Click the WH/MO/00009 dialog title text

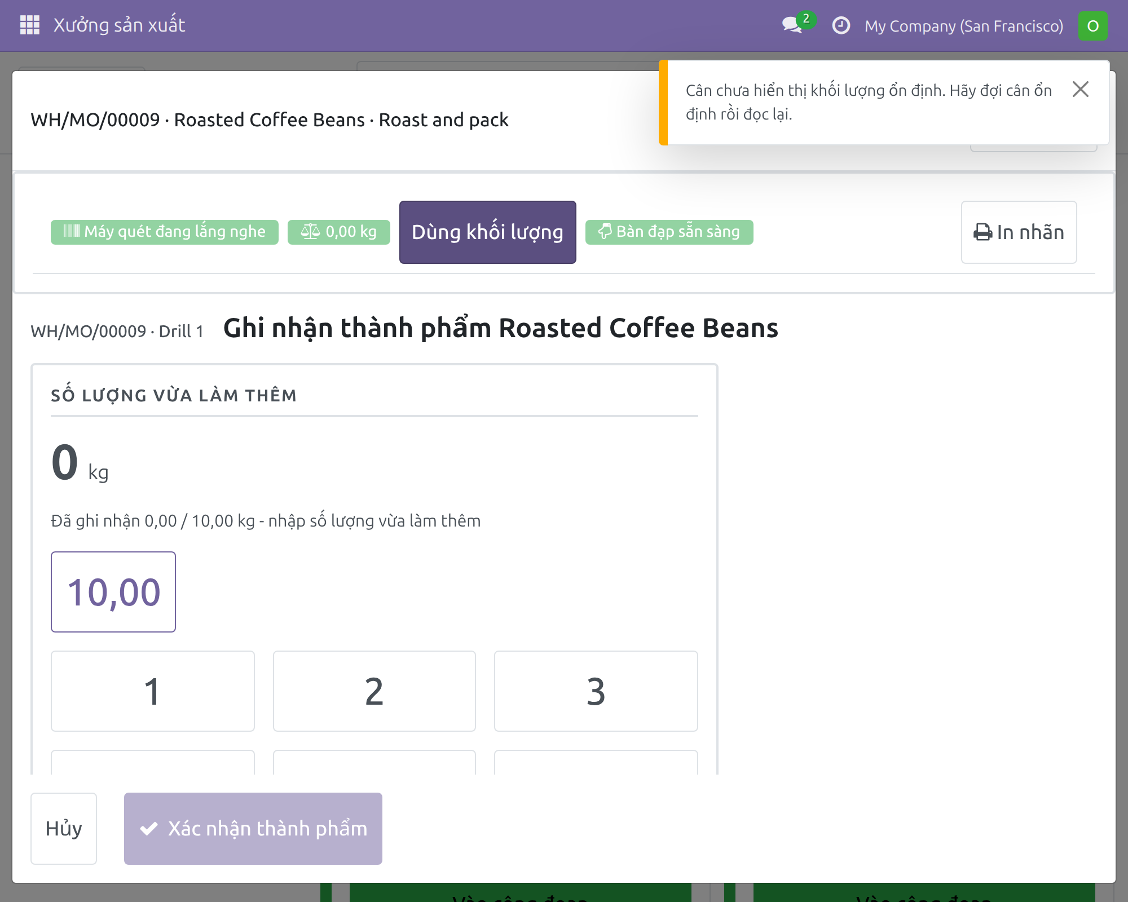[x=270, y=120]
